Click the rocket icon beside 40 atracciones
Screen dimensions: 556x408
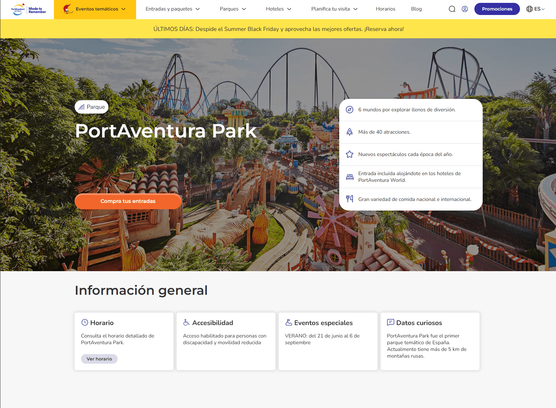point(350,132)
